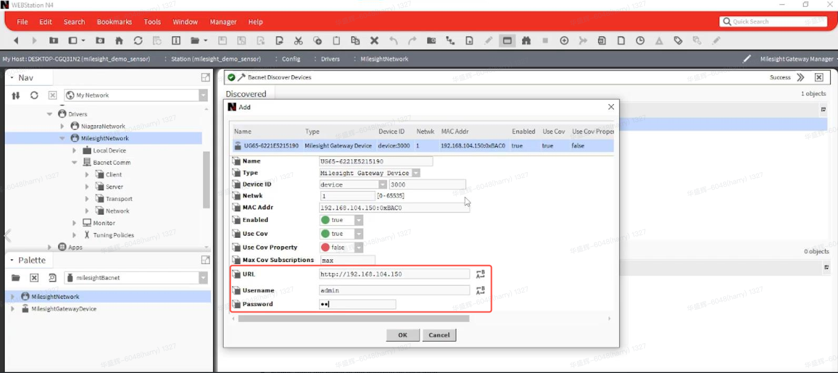This screenshot has width=838, height=373.
Task: Click the Open folder icon in toolbar
Action: pyautogui.click(x=195, y=41)
